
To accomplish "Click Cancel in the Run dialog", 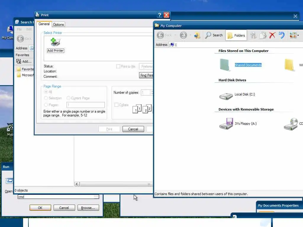I will point(64,208).
